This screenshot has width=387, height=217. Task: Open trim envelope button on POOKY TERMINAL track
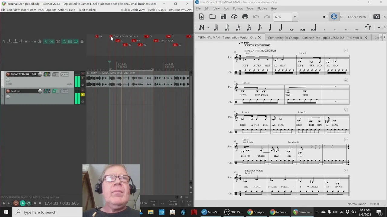(64, 74)
